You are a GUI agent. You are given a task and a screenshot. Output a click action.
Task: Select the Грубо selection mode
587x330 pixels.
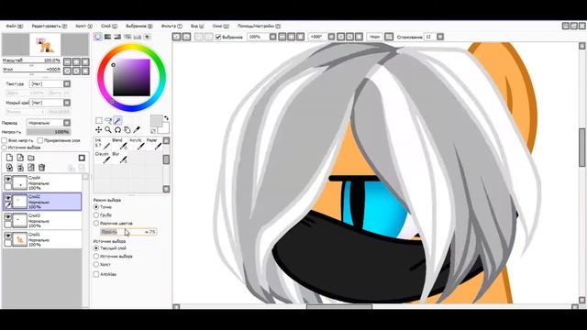[96, 215]
